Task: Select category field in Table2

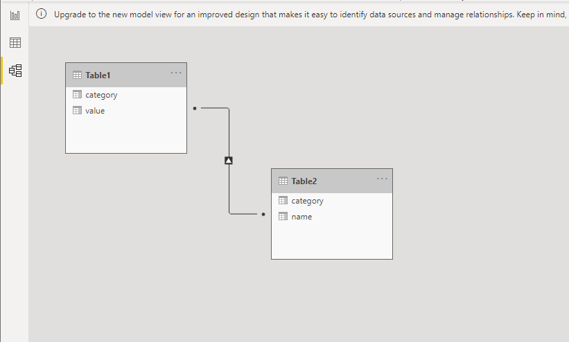Action: [332, 201]
